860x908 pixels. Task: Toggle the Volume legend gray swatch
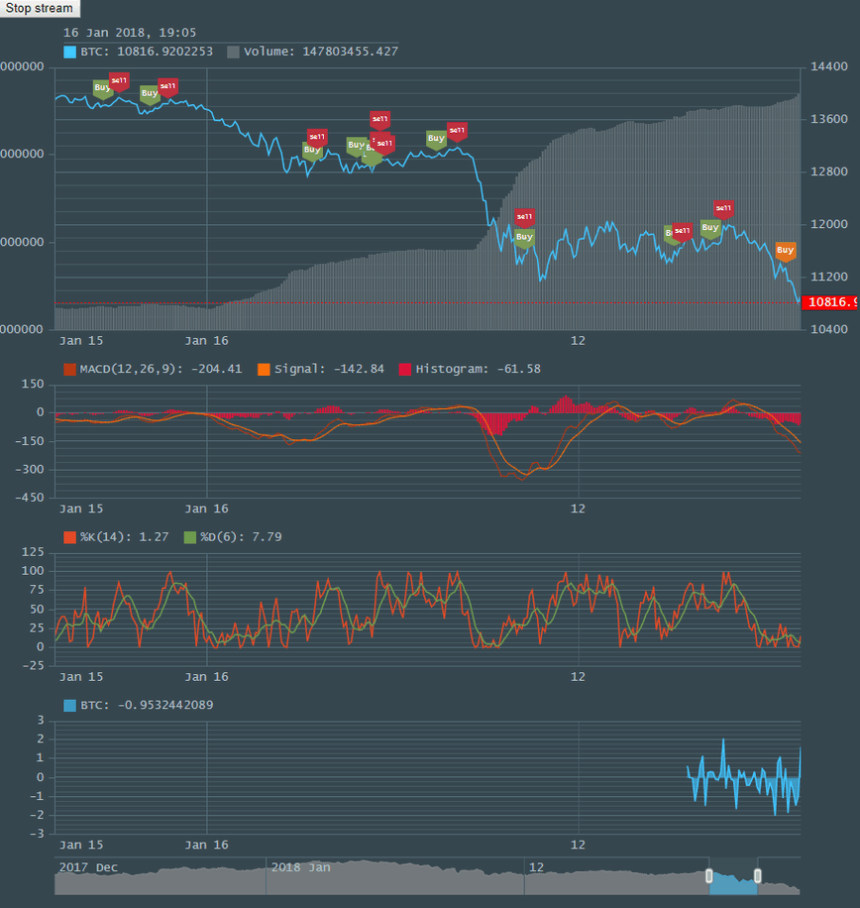pyautogui.click(x=233, y=52)
